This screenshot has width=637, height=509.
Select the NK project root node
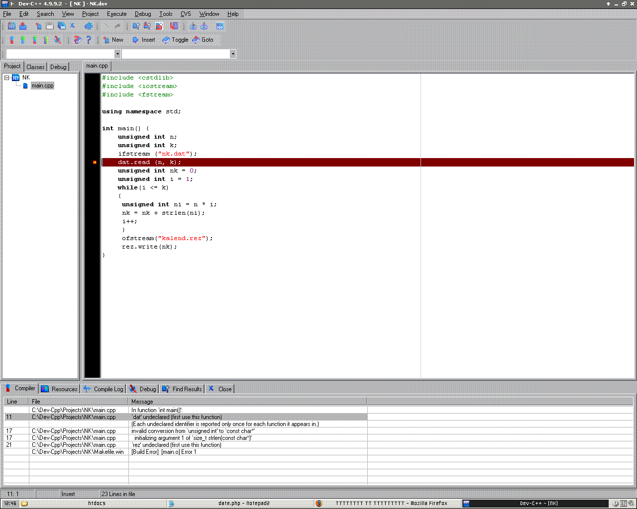click(26, 78)
